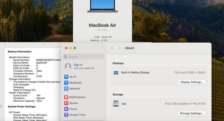
Task: Click the State of Charge (%) label
Action: point(25,90)
